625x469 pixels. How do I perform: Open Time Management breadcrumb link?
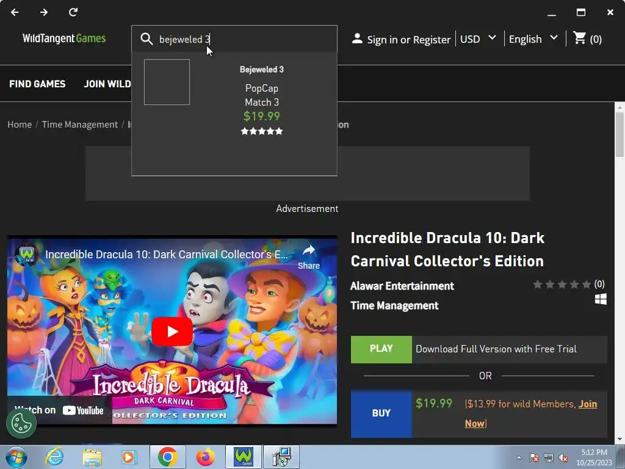(x=80, y=125)
